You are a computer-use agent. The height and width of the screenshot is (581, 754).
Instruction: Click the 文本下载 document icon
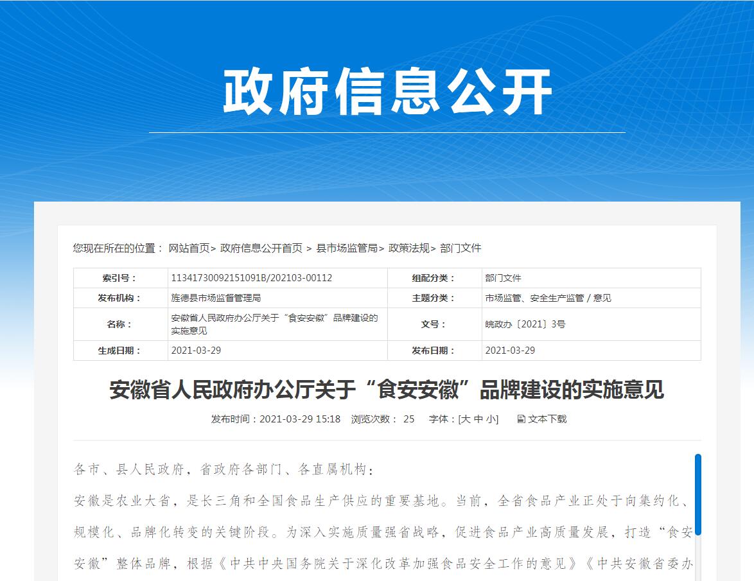click(x=521, y=419)
